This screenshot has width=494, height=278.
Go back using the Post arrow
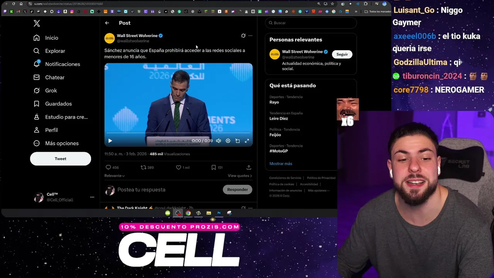point(107,23)
